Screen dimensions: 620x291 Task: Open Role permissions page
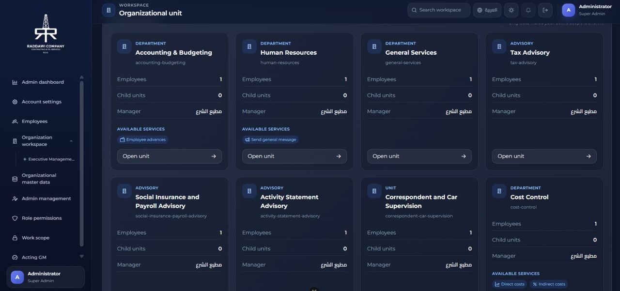click(x=43, y=218)
